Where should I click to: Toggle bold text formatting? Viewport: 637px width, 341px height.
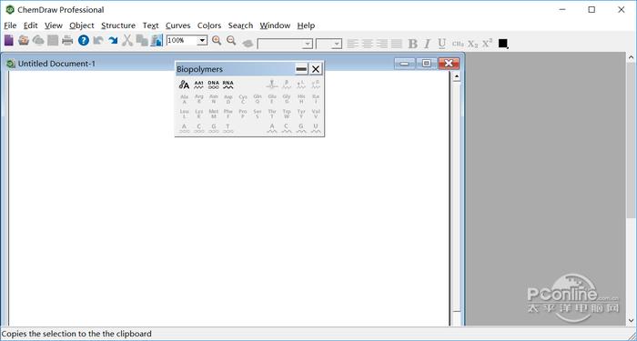(413, 44)
